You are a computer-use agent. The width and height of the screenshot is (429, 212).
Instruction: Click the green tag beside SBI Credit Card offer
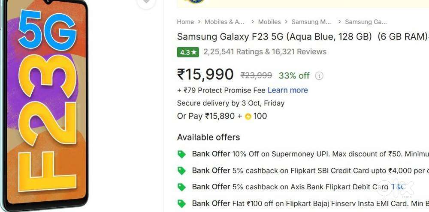[x=182, y=170]
